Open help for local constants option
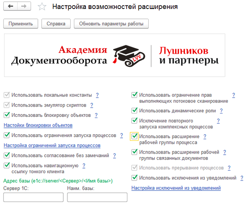Viewport: 245px width, 209px height. (x=97, y=95)
